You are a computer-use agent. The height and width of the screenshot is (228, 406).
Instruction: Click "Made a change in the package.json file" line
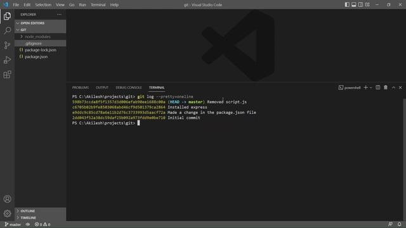click(164, 113)
